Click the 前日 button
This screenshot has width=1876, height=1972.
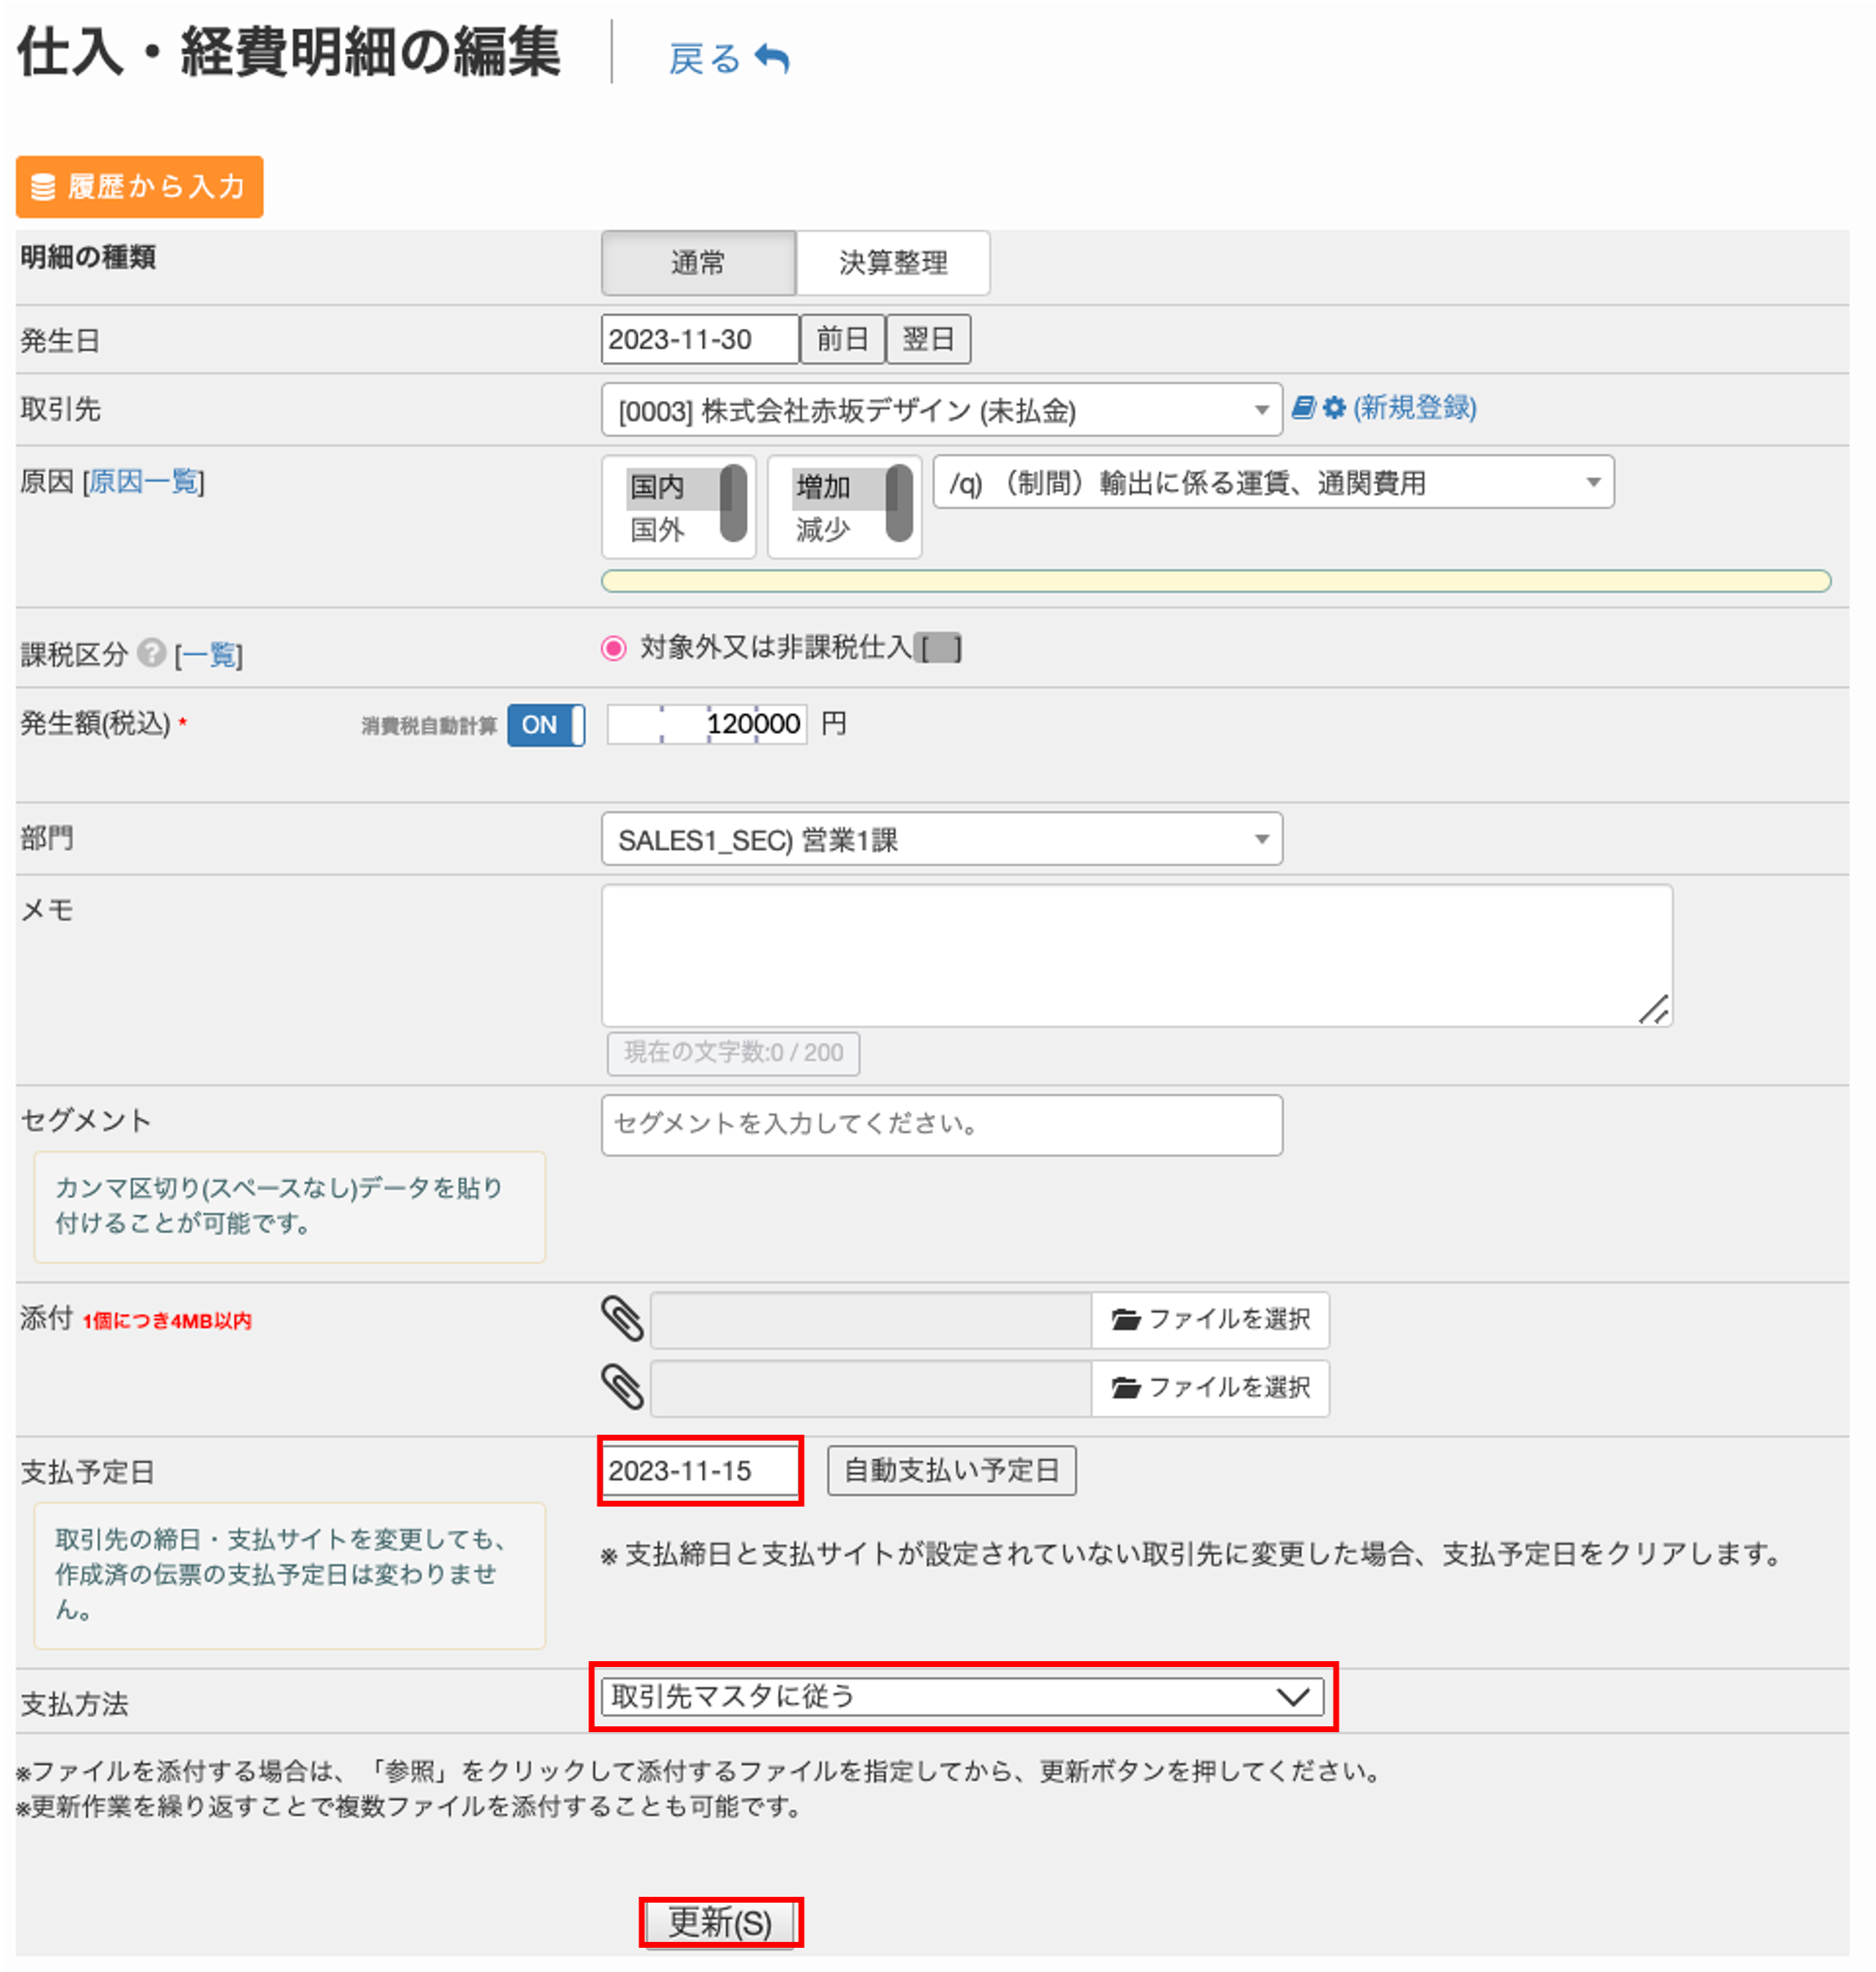pos(842,340)
